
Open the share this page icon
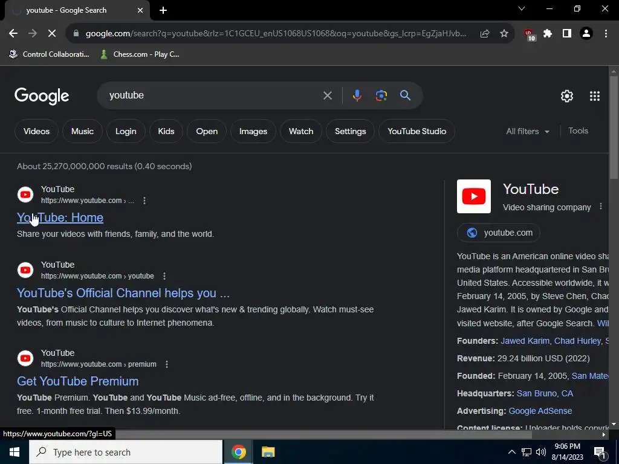[x=485, y=34]
